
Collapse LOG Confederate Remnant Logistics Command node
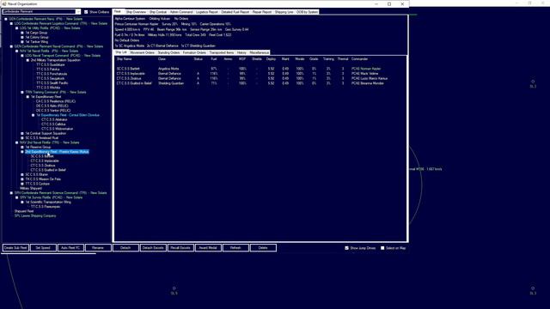coord(11,23)
